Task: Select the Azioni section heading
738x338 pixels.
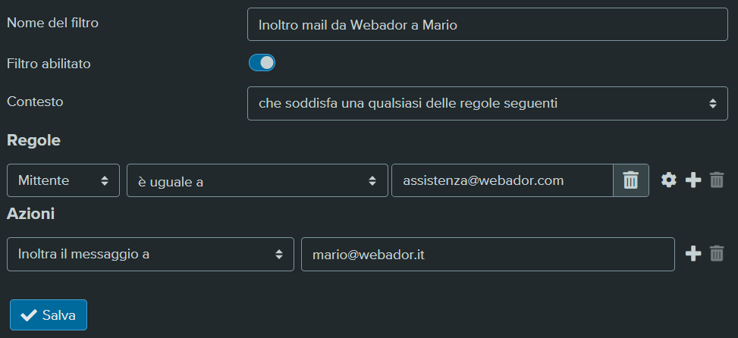Action: click(30, 214)
